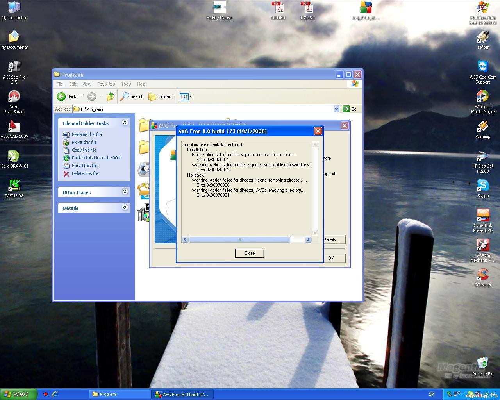This screenshot has height=400, width=500.
Task: Launch CyberLink PowerDVD shortcut
Action: pyautogui.click(x=483, y=221)
